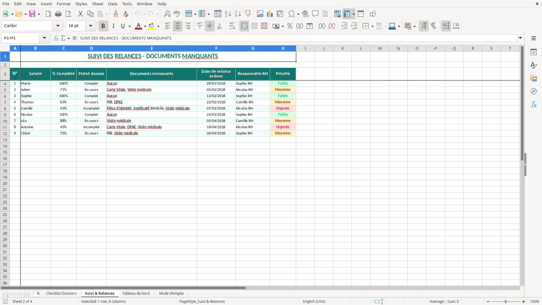Click Format as Date icon

pos(309,26)
